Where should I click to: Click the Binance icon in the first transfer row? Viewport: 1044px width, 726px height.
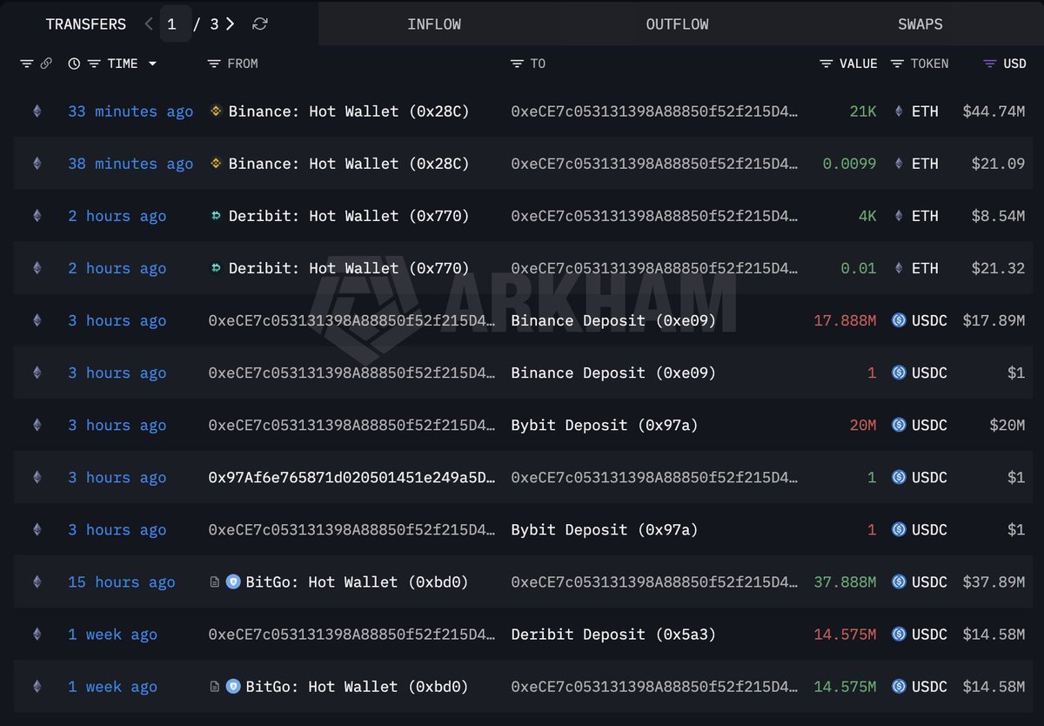(x=215, y=111)
